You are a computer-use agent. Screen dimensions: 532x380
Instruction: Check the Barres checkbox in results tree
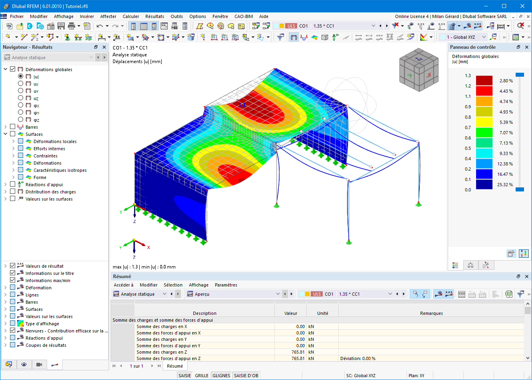pos(13,127)
